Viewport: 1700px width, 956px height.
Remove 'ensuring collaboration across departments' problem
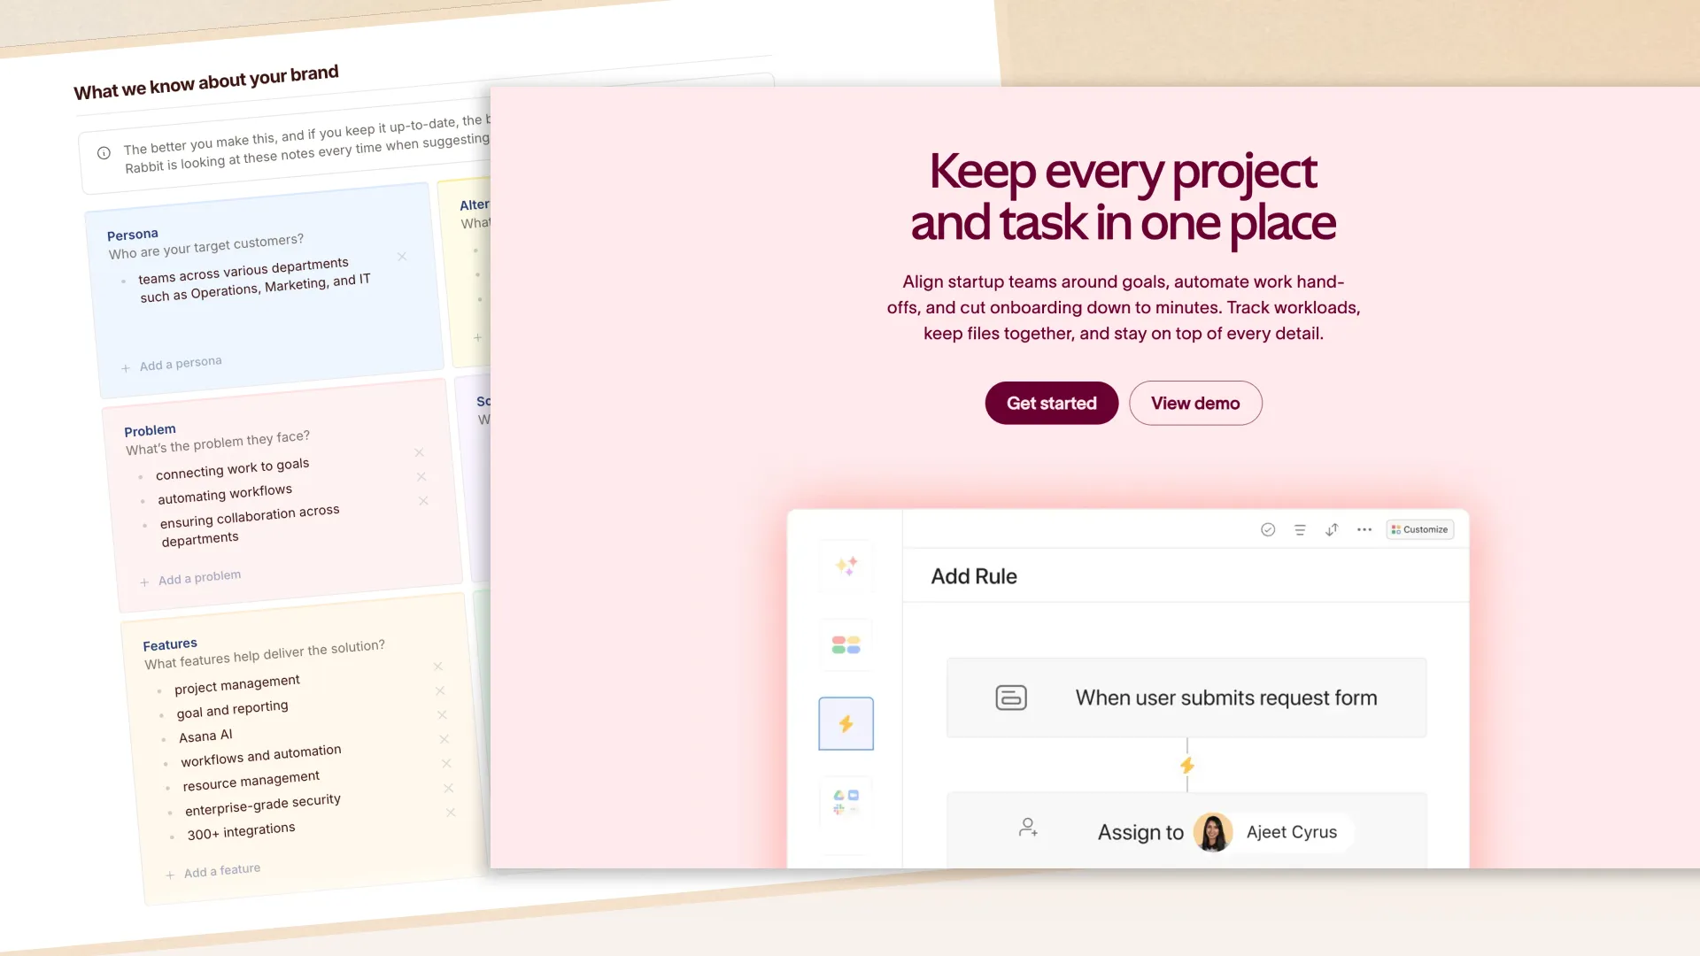[x=423, y=501]
